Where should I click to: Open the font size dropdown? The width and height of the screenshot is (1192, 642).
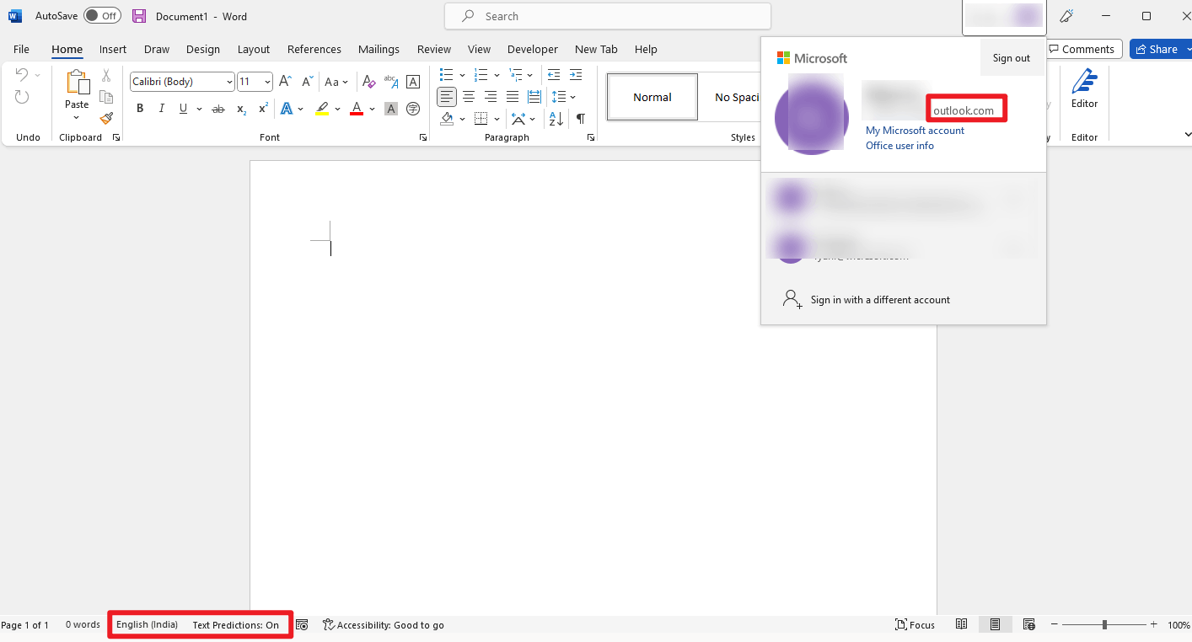267,82
